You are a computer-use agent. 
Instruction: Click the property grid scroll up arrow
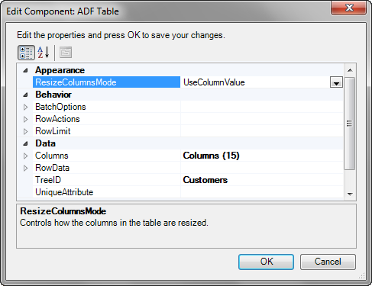pyautogui.click(x=350, y=70)
